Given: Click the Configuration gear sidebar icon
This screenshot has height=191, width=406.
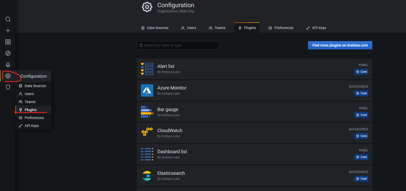Looking at the screenshot, I should [8, 76].
